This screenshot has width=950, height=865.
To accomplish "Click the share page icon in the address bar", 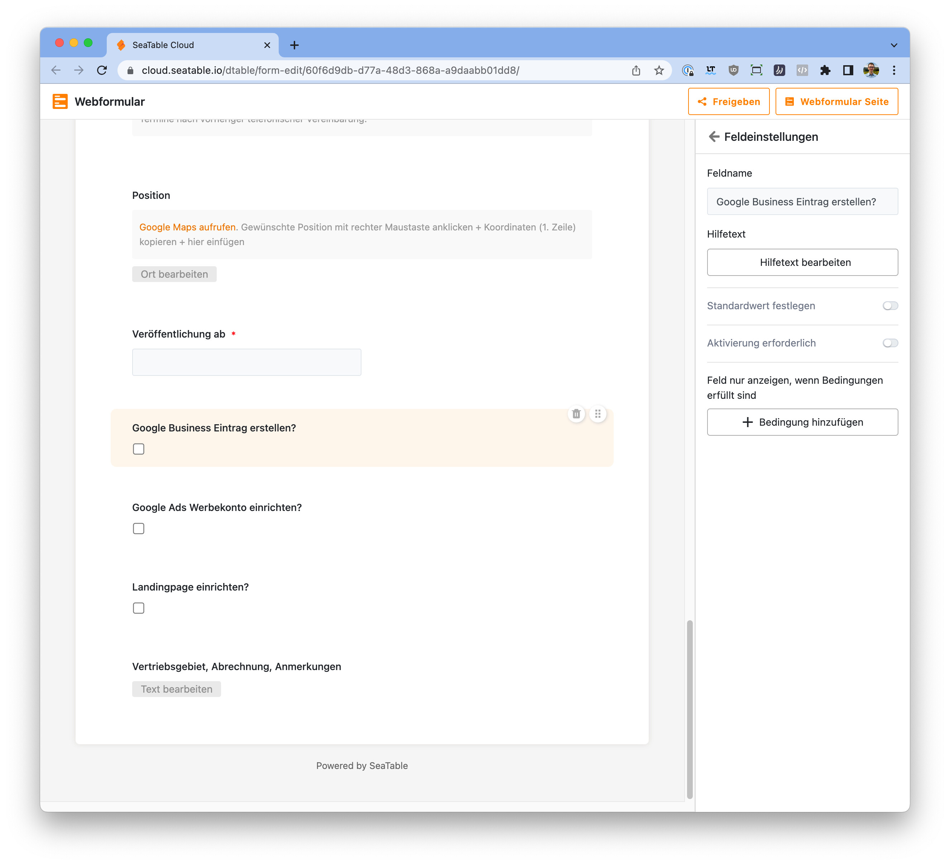I will (x=636, y=70).
